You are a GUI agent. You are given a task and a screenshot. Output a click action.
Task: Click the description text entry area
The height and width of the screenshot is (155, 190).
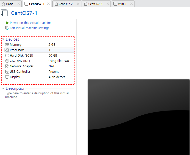37,95
